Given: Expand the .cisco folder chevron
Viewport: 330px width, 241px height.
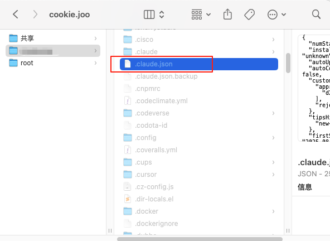Looking at the screenshot, I should pyautogui.click(x=273, y=40).
